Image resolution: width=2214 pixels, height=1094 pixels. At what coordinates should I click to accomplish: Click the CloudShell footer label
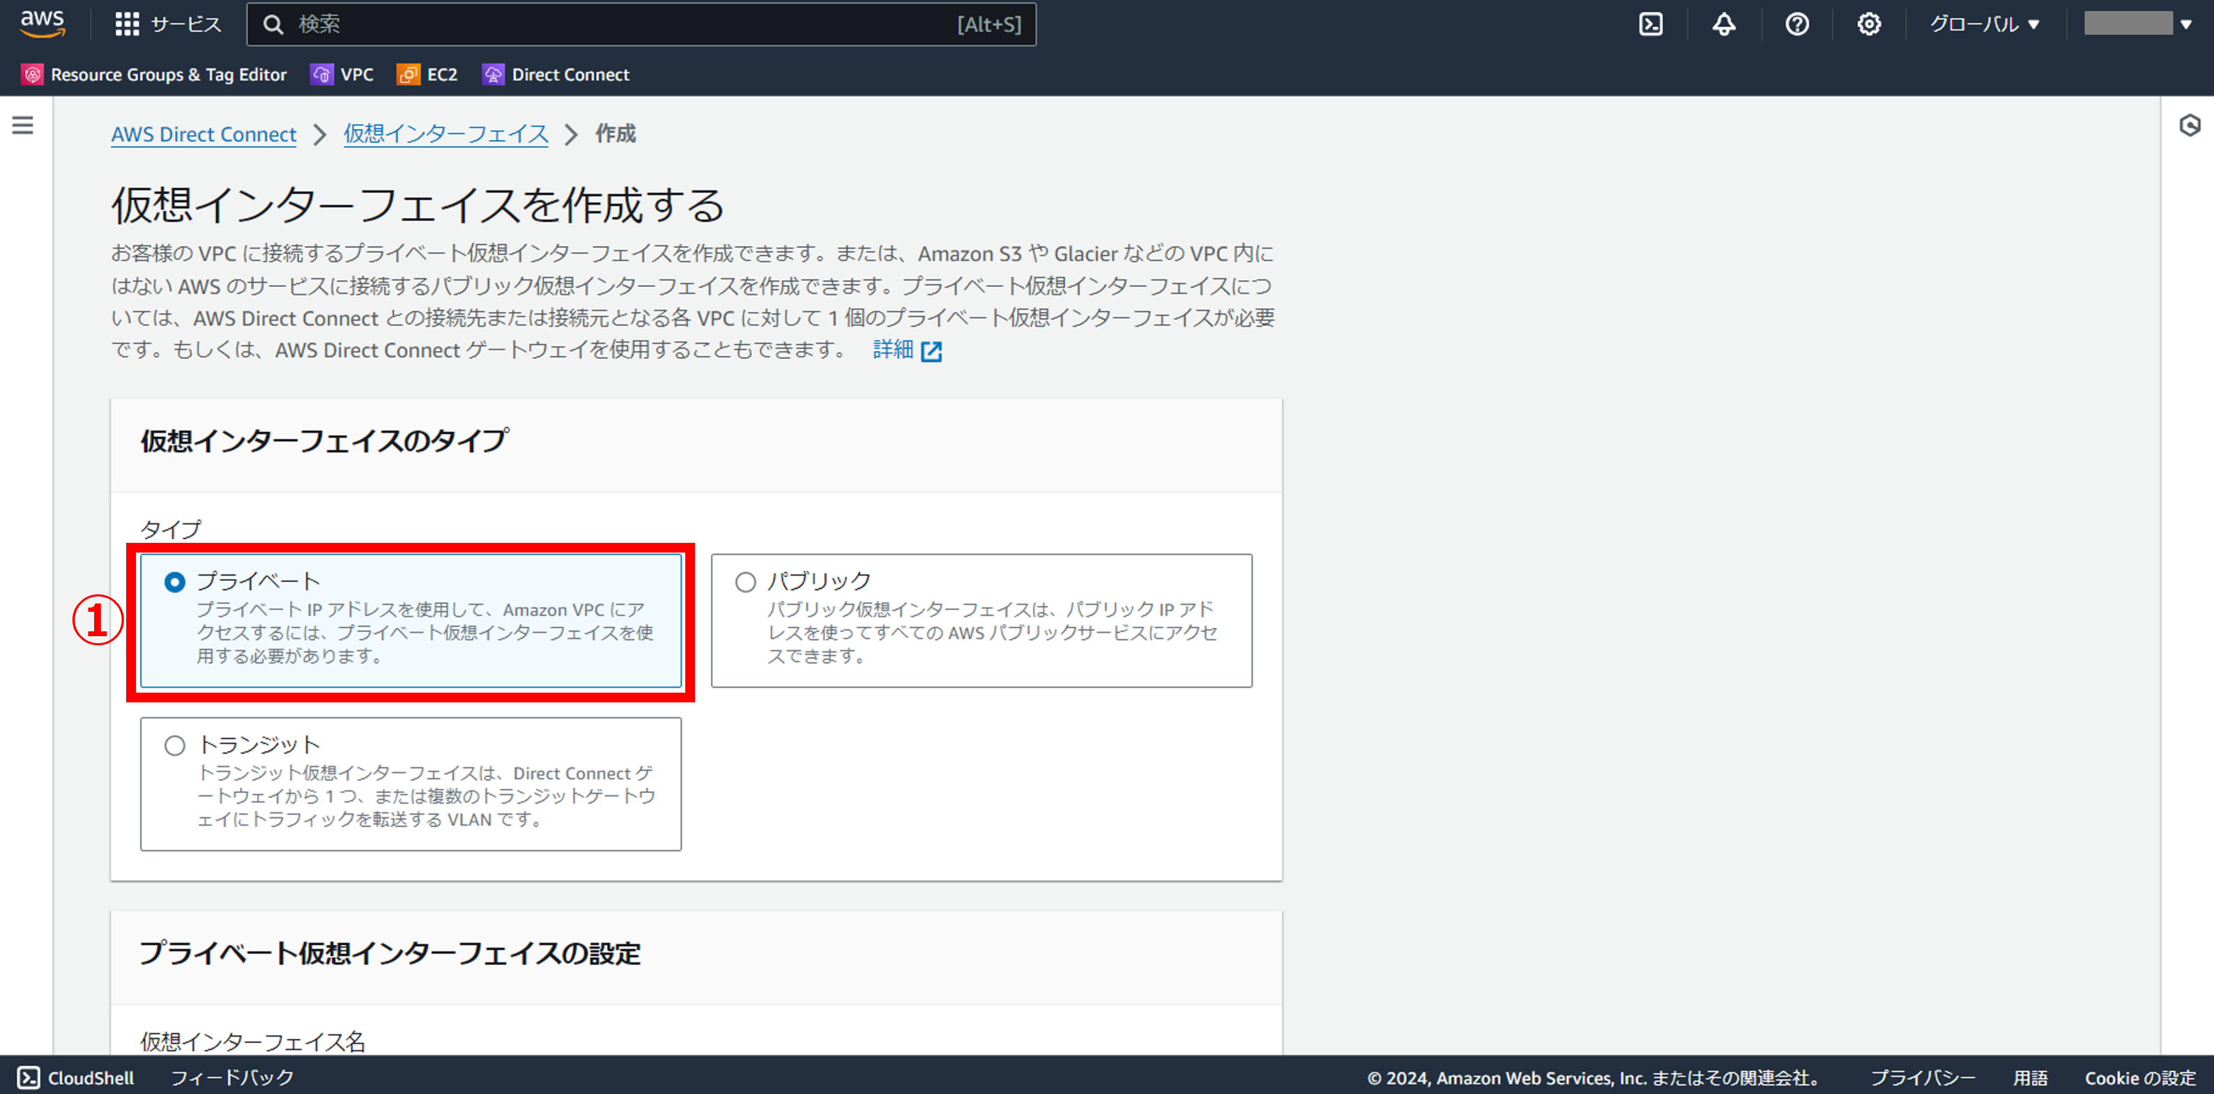91,1078
